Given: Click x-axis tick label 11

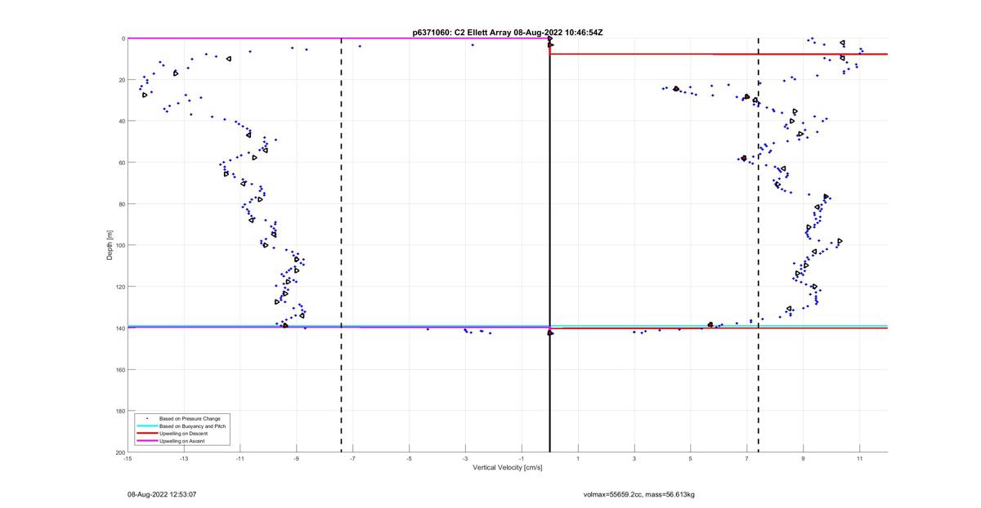Looking at the screenshot, I should [860, 459].
